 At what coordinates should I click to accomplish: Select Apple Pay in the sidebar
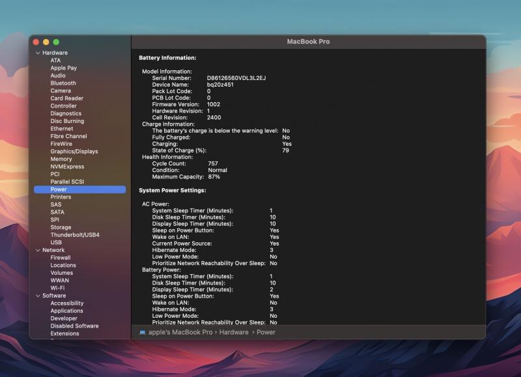tap(63, 68)
